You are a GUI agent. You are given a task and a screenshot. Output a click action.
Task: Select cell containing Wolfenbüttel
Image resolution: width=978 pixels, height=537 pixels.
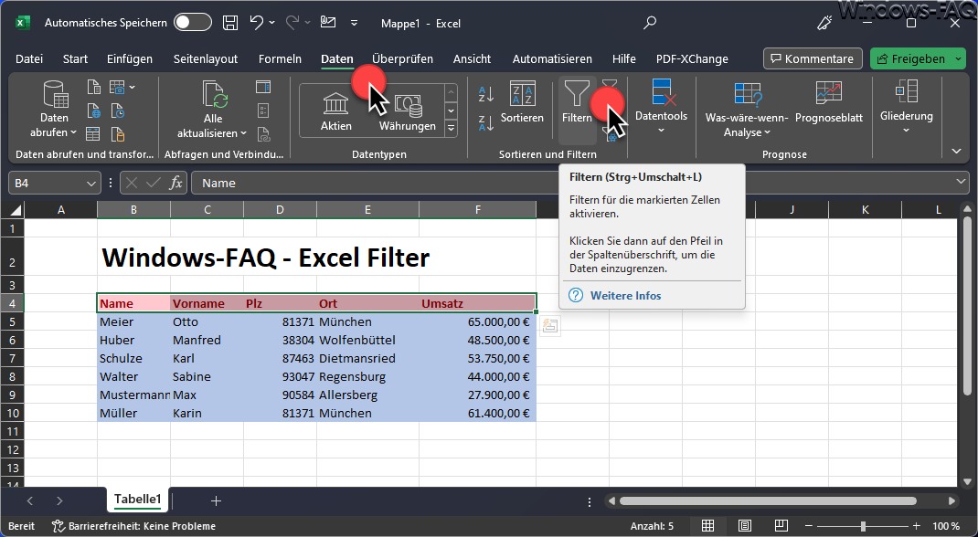click(x=368, y=340)
